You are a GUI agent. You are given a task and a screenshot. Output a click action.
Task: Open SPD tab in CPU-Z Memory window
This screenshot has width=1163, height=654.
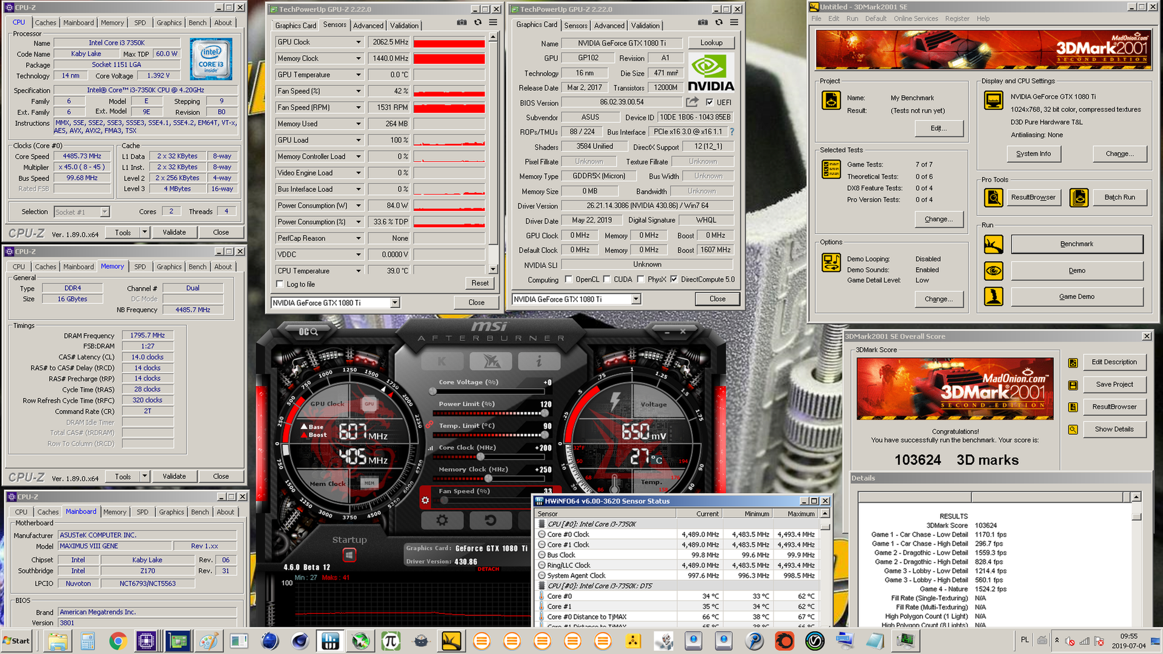coord(140,266)
